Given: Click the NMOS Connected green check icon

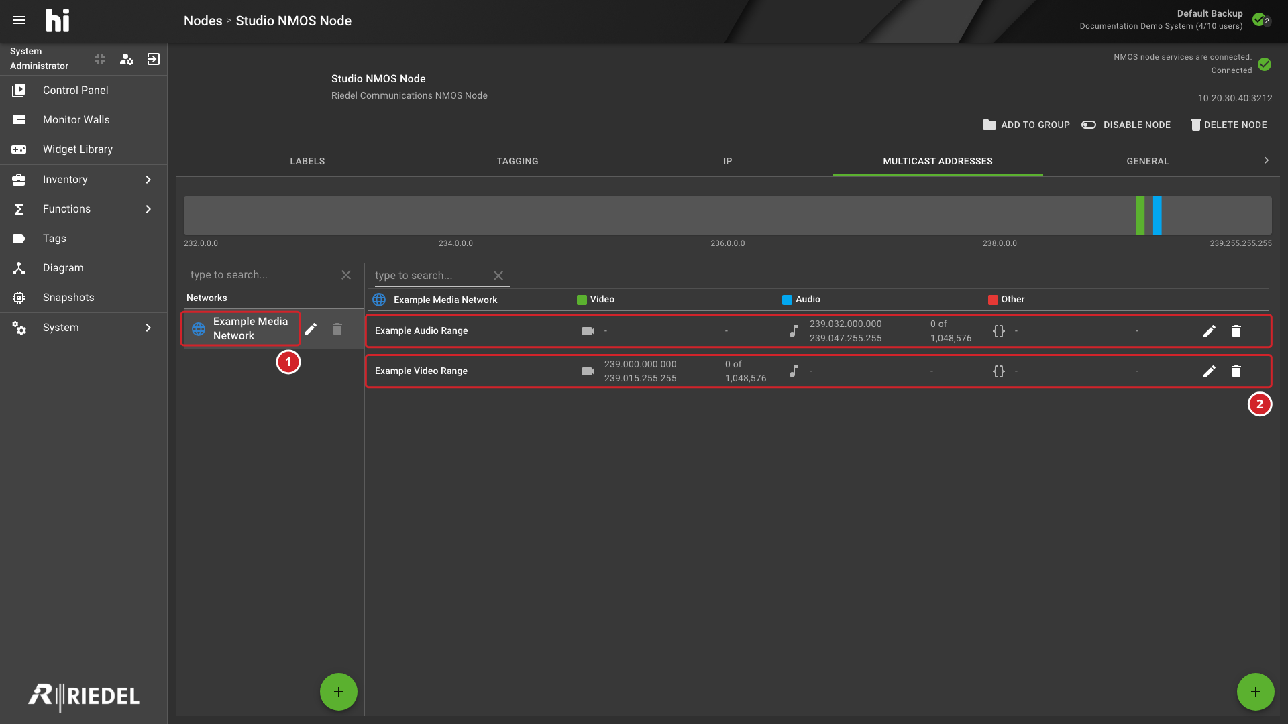Looking at the screenshot, I should tap(1265, 64).
